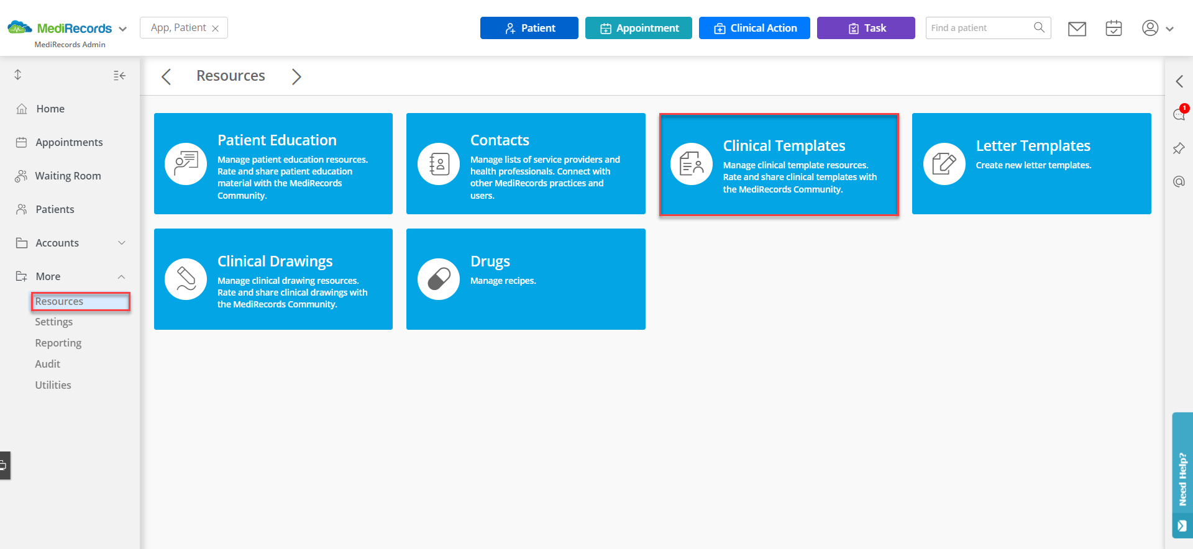This screenshot has height=549, width=1193.
Task: Click the Accounts folder icon
Action: [22, 243]
